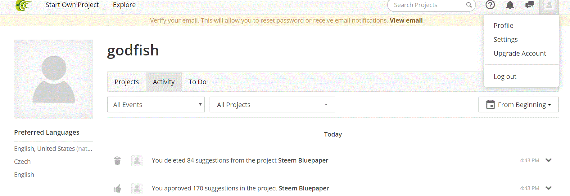
Task: Follow the View email link
Action: (406, 20)
